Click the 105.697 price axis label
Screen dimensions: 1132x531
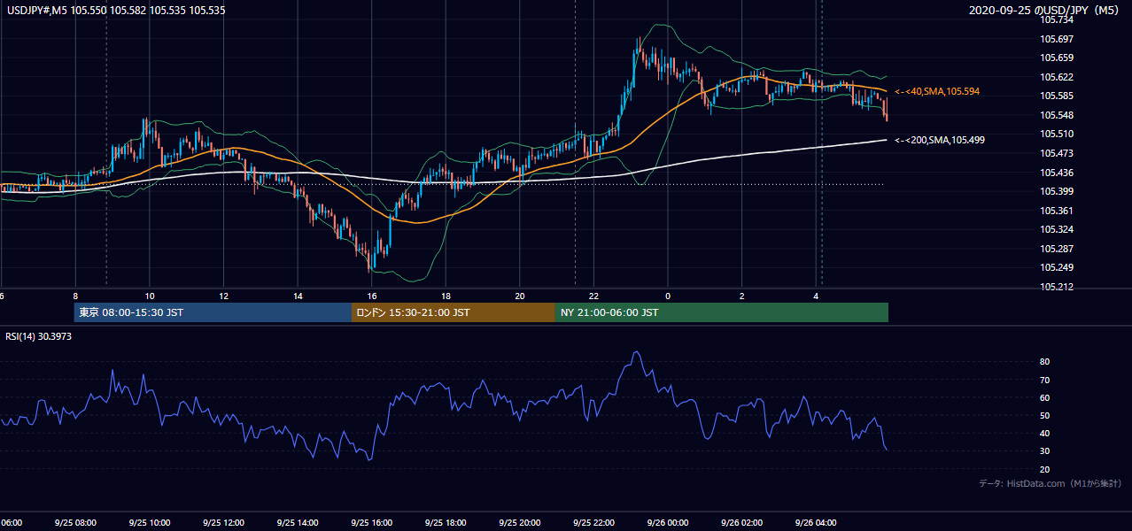(x=1058, y=39)
